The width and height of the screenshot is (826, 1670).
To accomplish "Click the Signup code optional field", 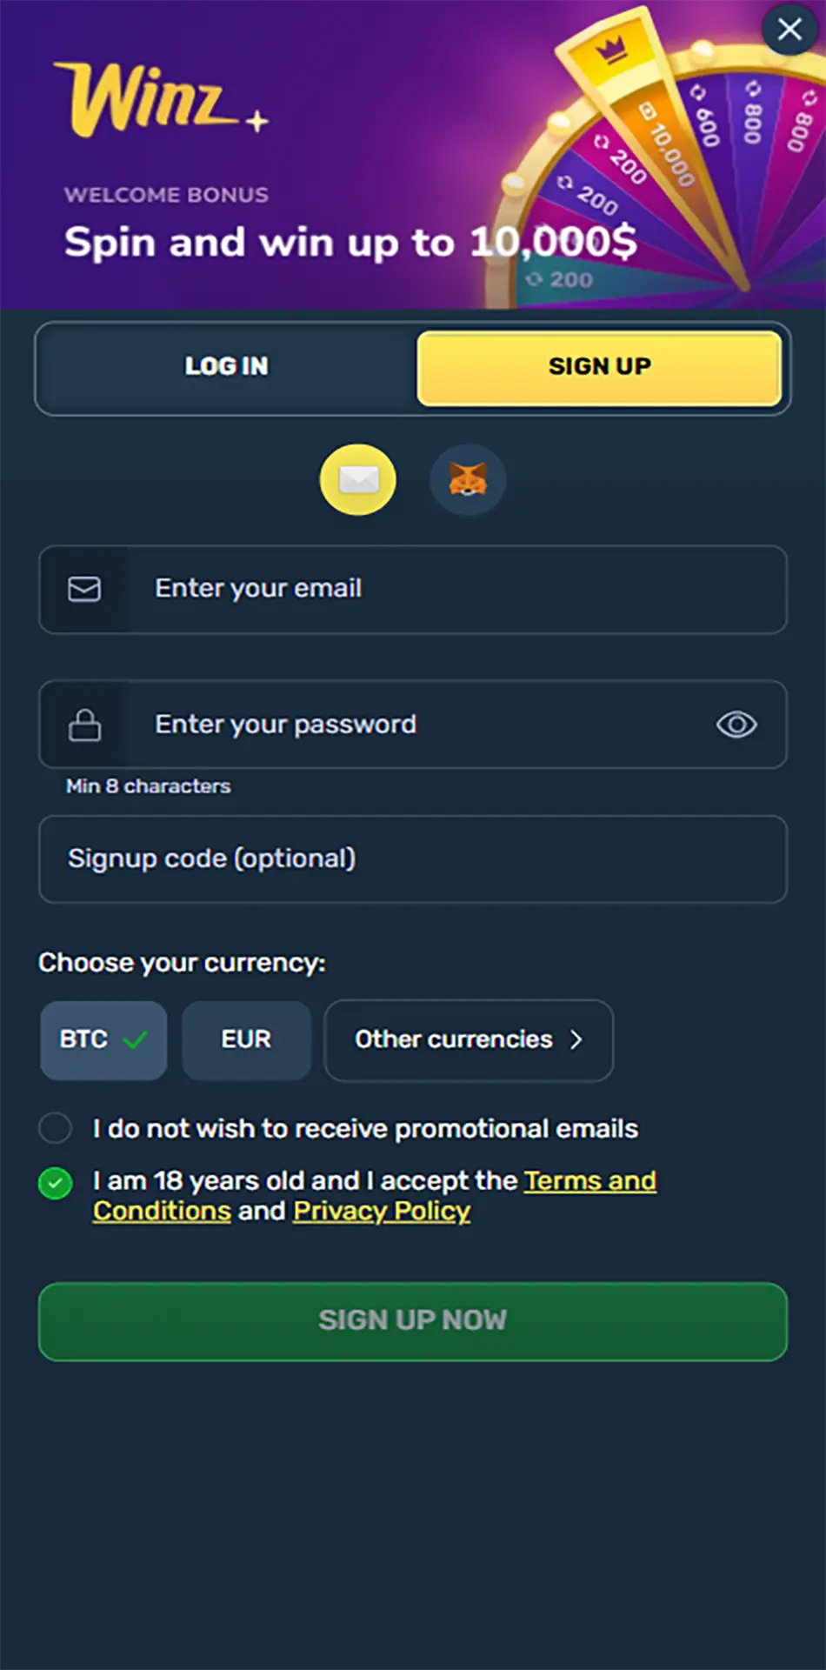I will click(x=413, y=859).
